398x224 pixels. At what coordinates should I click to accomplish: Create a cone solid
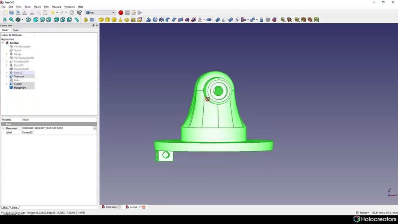pos(120,20)
